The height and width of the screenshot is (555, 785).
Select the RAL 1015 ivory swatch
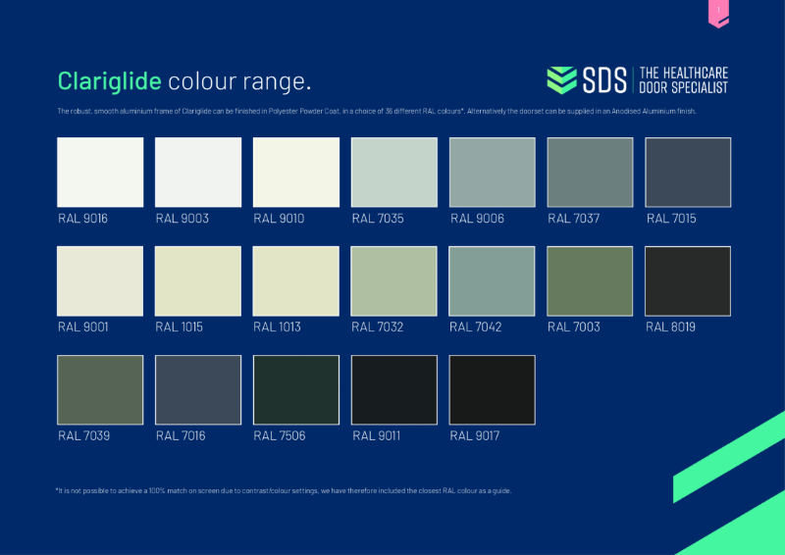point(198,280)
